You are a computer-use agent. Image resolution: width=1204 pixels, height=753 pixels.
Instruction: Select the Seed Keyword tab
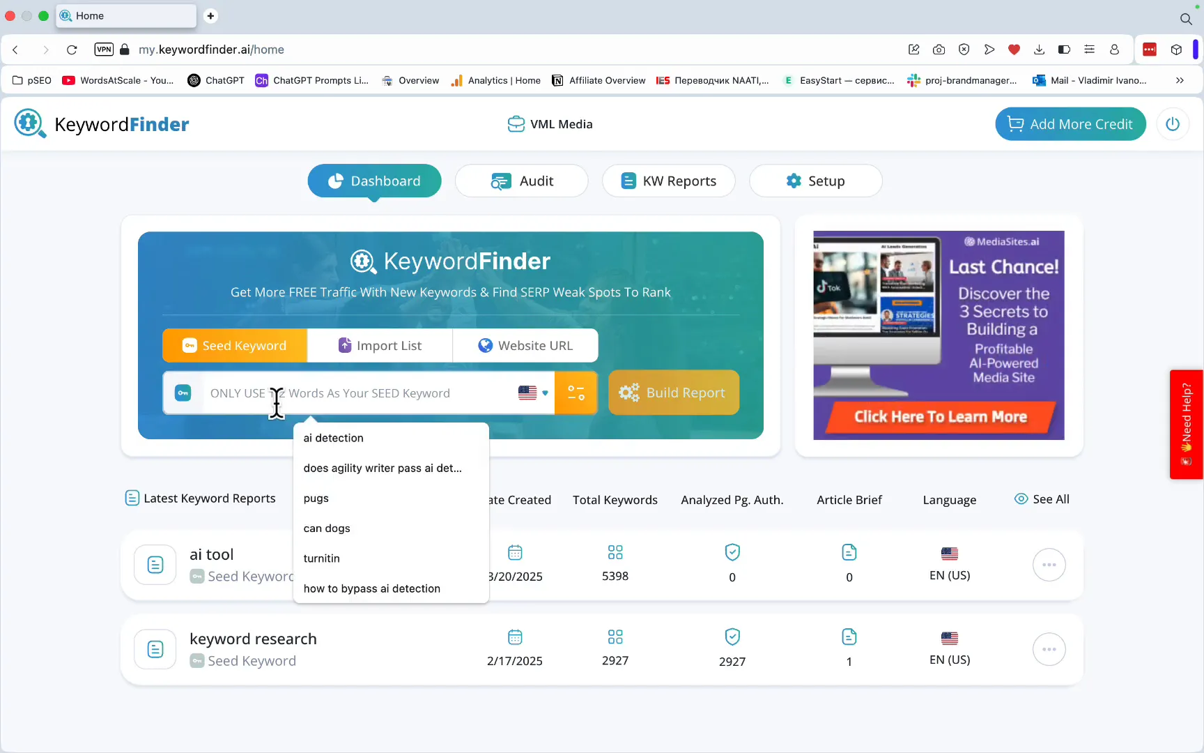[235, 346]
